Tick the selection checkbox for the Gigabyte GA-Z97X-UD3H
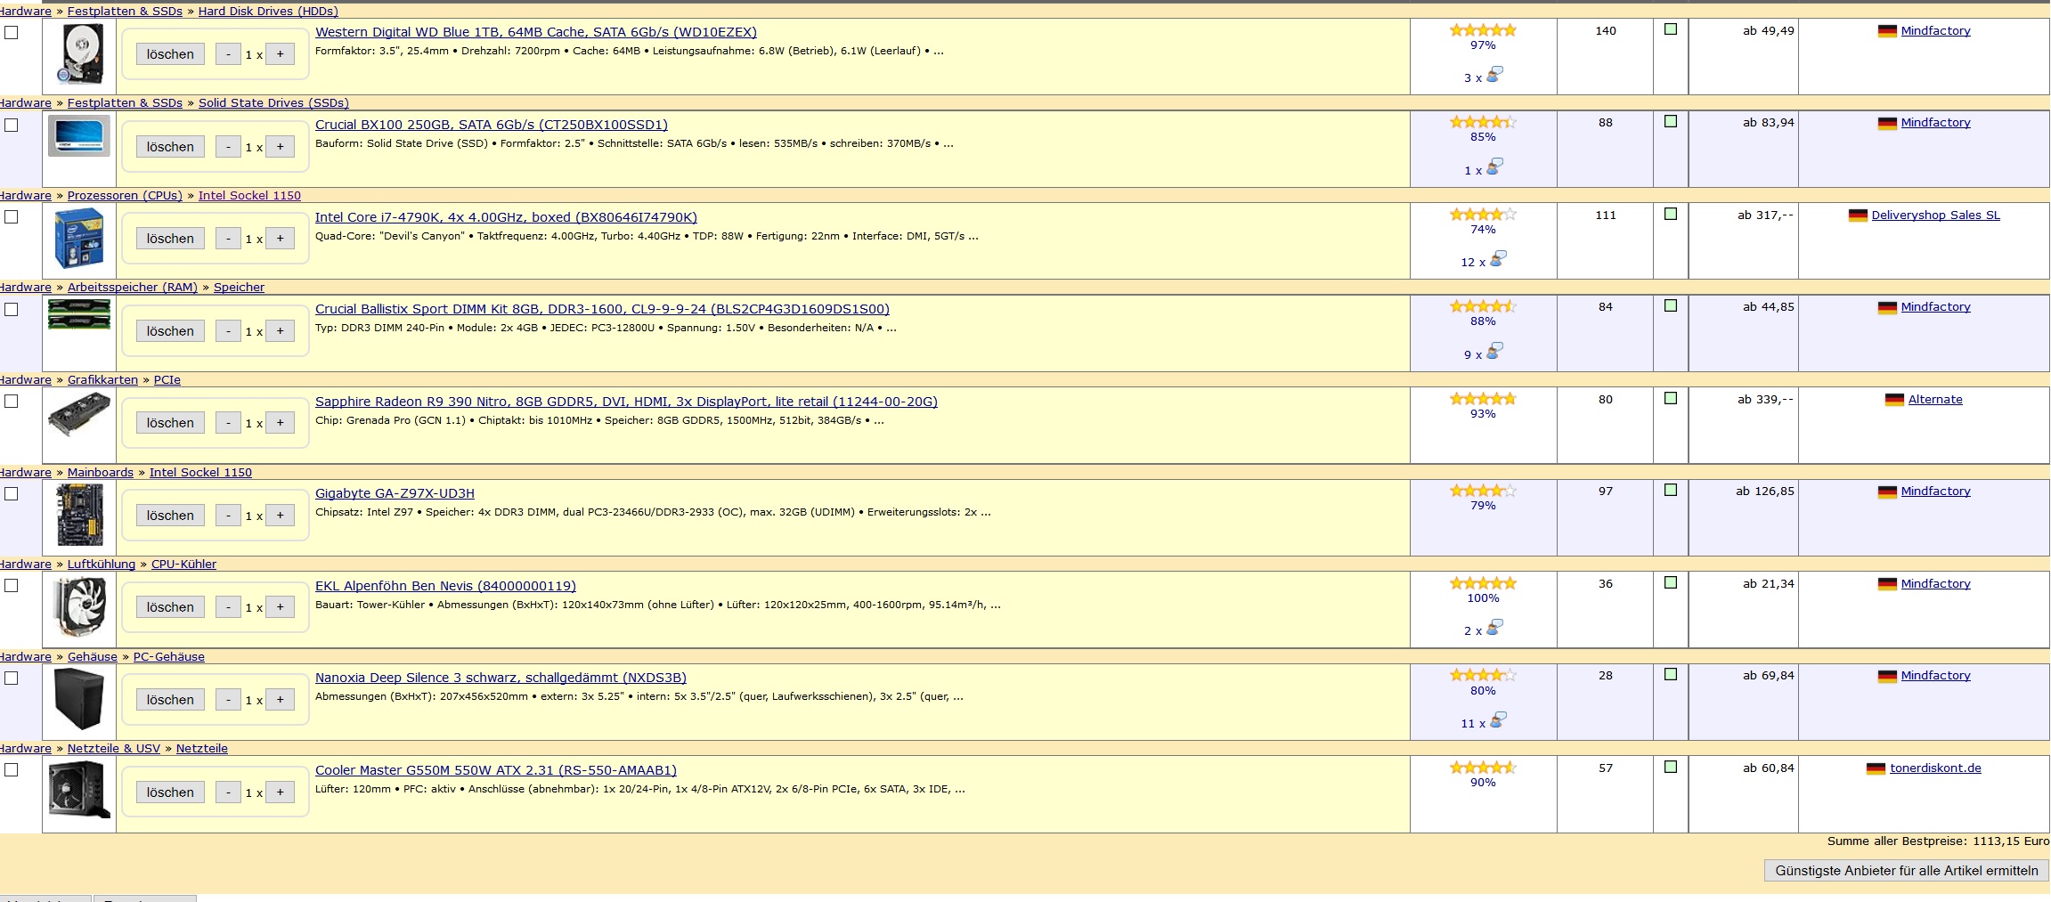This screenshot has height=902, width=2051. pos(12,493)
